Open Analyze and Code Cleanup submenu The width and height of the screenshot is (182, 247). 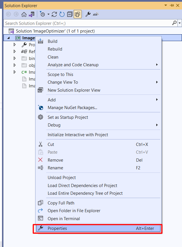point(99,65)
